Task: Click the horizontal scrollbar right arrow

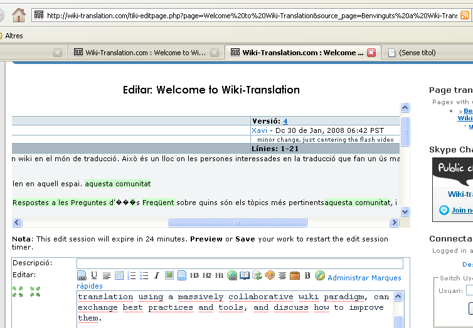Action: pos(394,223)
